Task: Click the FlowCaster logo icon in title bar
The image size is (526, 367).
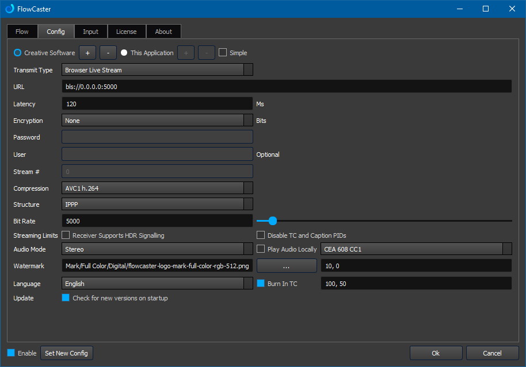Action: coord(10,9)
